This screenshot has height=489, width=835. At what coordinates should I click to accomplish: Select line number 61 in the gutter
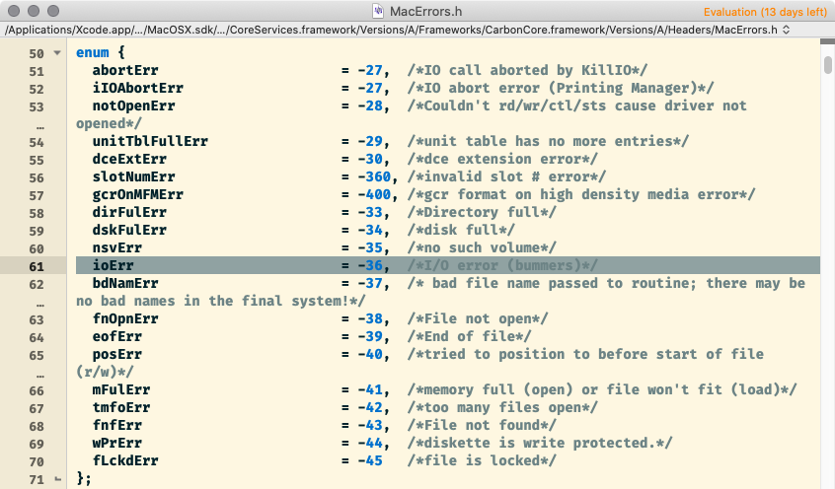click(37, 265)
